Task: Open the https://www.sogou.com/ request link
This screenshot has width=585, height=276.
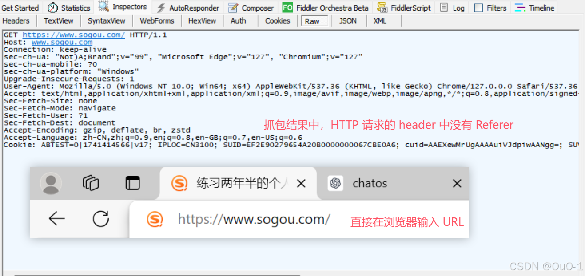Action: 74,35
